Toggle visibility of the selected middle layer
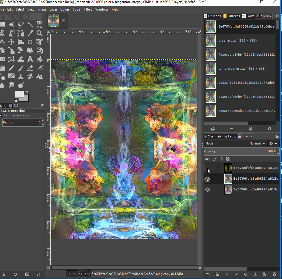This screenshot has height=279, width=282. (x=208, y=179)
